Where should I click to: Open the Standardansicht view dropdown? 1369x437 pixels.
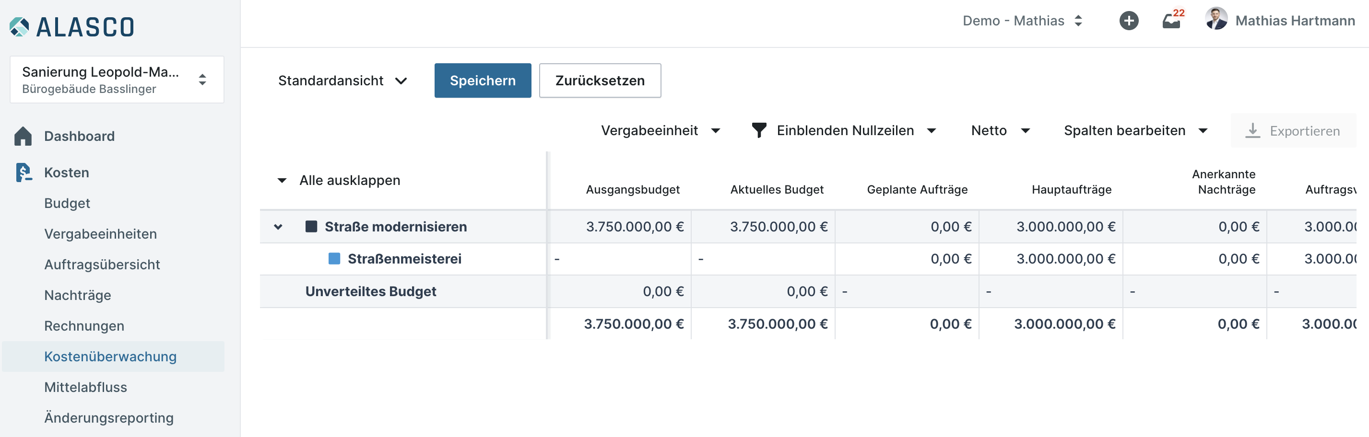click(342, 80)
